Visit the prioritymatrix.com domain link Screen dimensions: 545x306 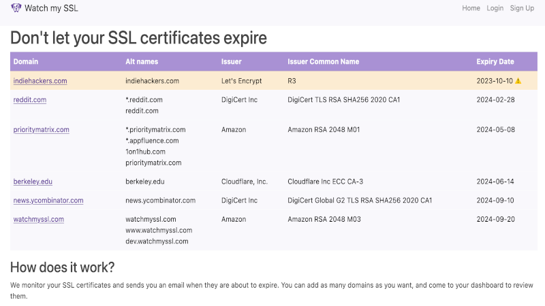pos(42,130)
